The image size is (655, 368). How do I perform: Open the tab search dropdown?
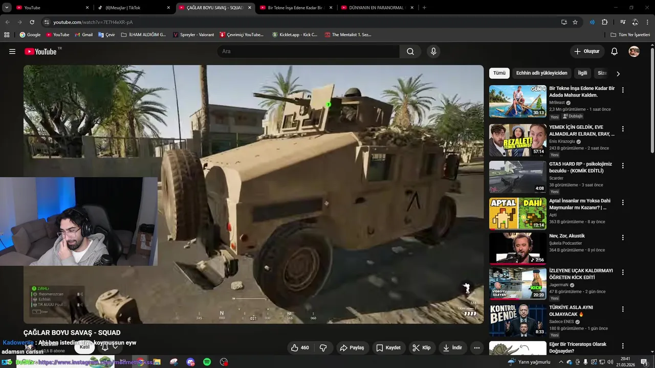pyautogui.click(x=7, y=8)
